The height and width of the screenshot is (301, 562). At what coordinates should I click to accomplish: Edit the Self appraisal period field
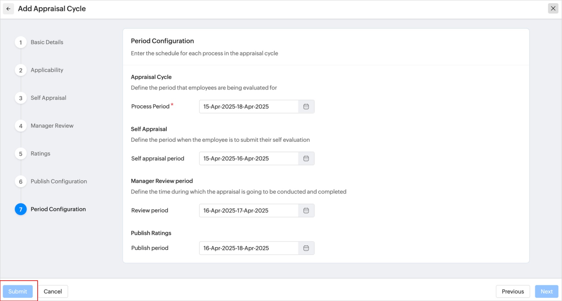(x=248, y=159)
